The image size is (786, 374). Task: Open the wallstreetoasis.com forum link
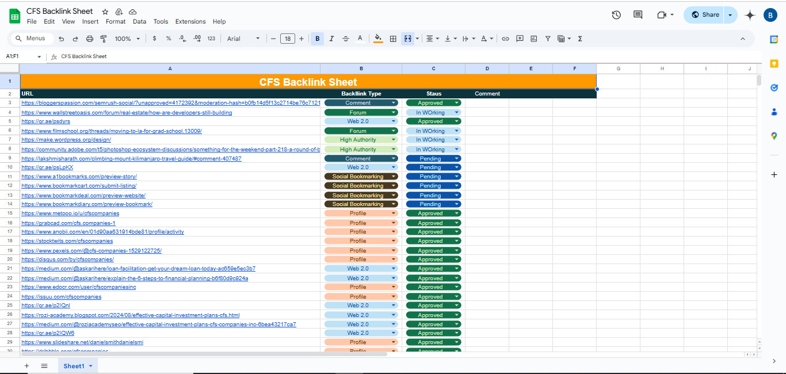[127, 113]
